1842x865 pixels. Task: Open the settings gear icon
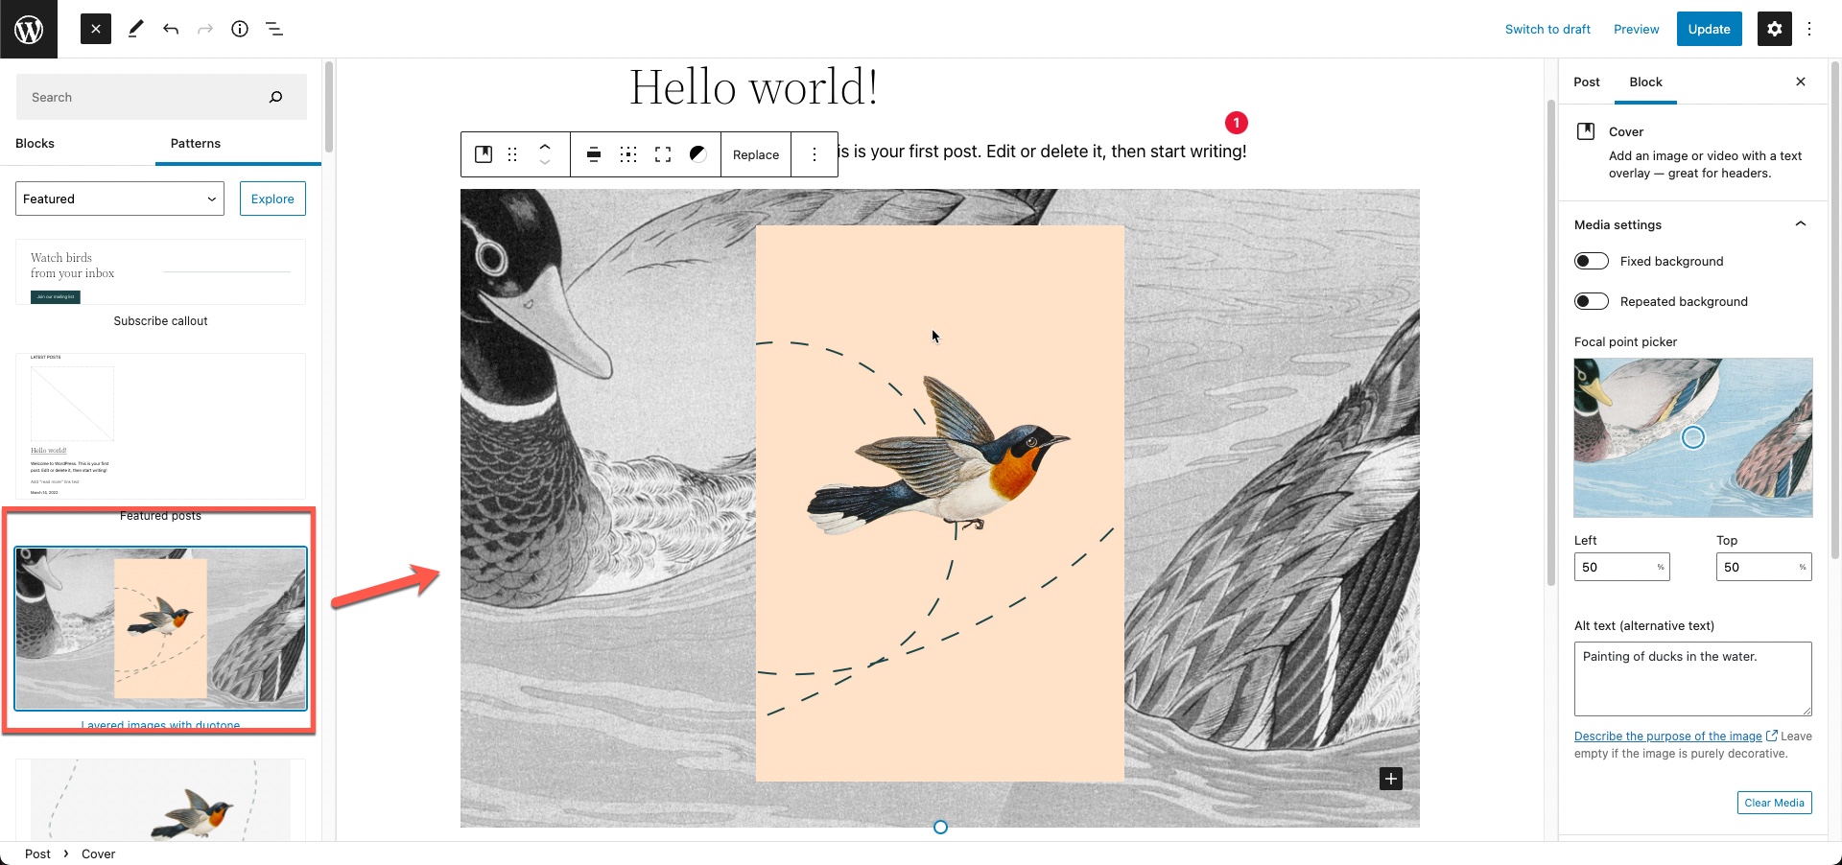(x=1775, y=29)
